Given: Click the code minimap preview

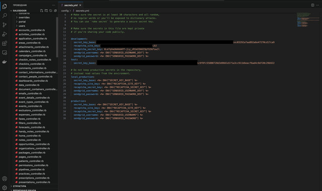Looking at the screenshot, I should [x=308, y=20].
